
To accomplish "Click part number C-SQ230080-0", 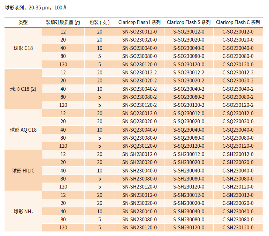I will point(238,138).
